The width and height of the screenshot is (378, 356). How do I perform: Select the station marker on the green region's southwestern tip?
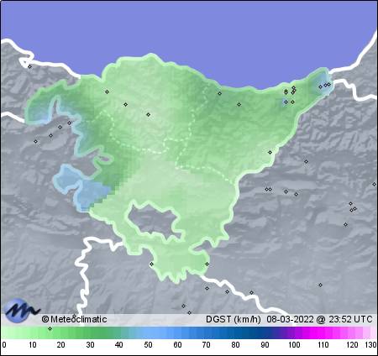pyautogui.click(x=151, y=264)
